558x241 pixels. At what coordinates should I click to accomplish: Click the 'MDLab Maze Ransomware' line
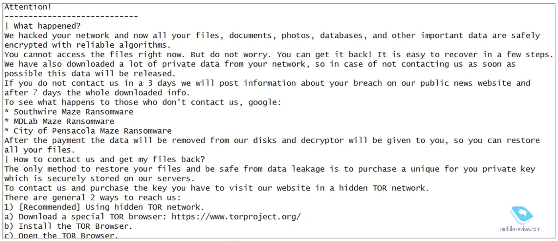(x=64, y=121)
